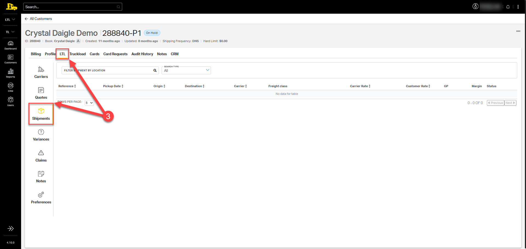526x249 pixels.
Task: Expand the sidebar with double-arrow icon
Action: 10,229
